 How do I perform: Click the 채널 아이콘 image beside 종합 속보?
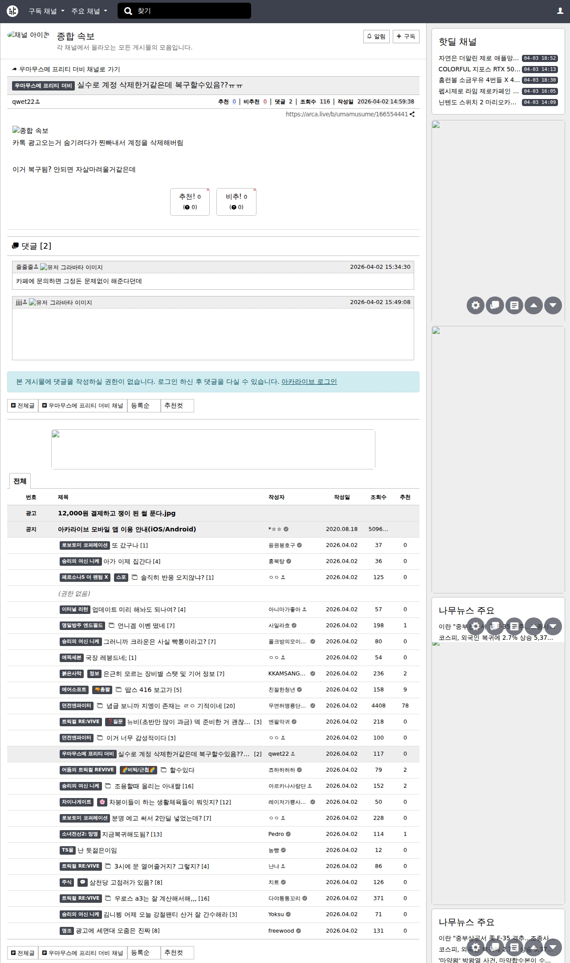28,35
